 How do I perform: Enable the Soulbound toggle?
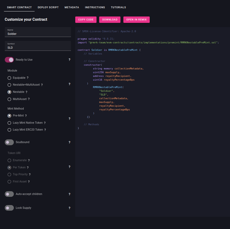pyautogui.click(x=9, y=142)
